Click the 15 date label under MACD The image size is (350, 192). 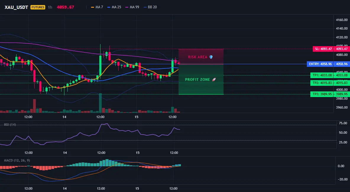click(137, 188)
